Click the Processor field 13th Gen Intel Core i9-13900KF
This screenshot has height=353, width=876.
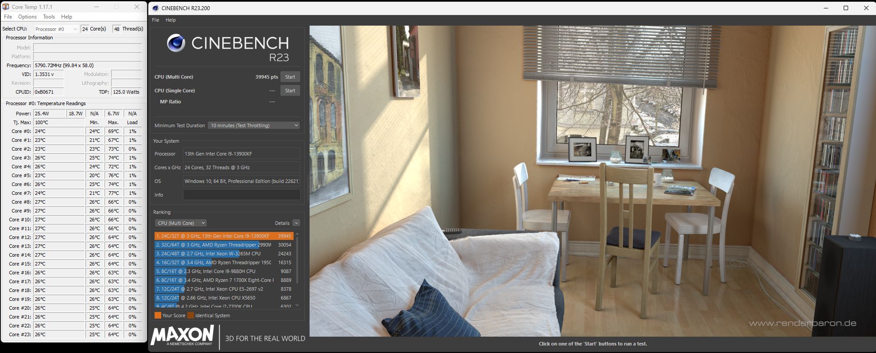tap(241, 154)
